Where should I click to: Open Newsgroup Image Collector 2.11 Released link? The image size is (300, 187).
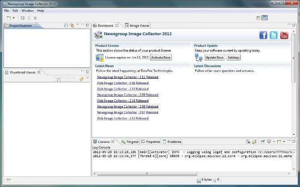(x=128, y=77)
